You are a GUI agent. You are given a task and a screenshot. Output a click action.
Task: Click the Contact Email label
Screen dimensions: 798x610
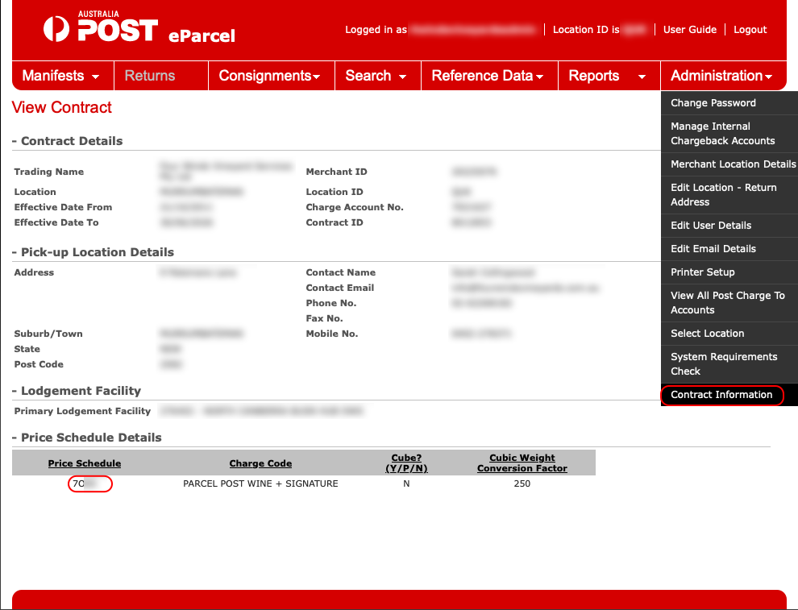pos(340,288)
